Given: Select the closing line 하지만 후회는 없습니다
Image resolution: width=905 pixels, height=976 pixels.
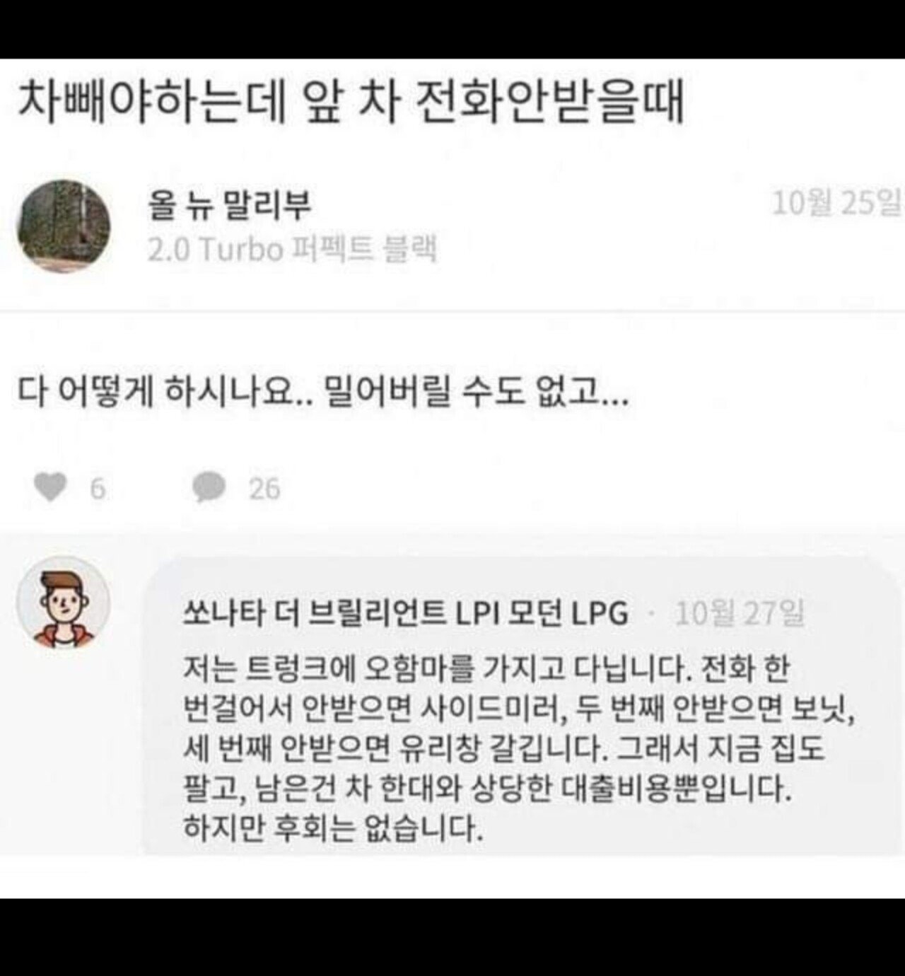Looking at the screenshot, I should pyautogui.click(x=334, y=827).
